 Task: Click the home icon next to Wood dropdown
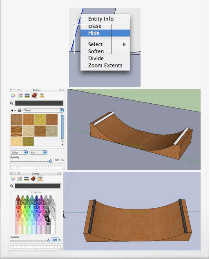tap(20, 110)
